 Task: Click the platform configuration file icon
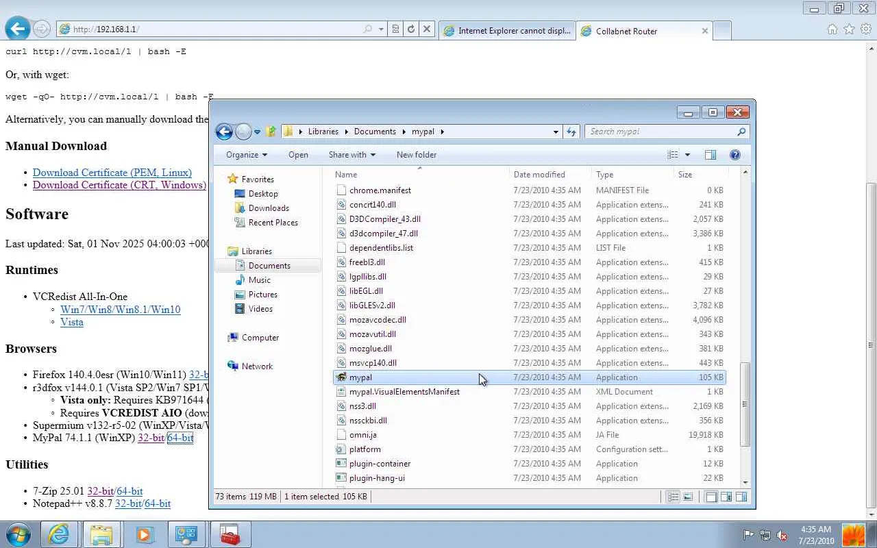tap(341, 449)
